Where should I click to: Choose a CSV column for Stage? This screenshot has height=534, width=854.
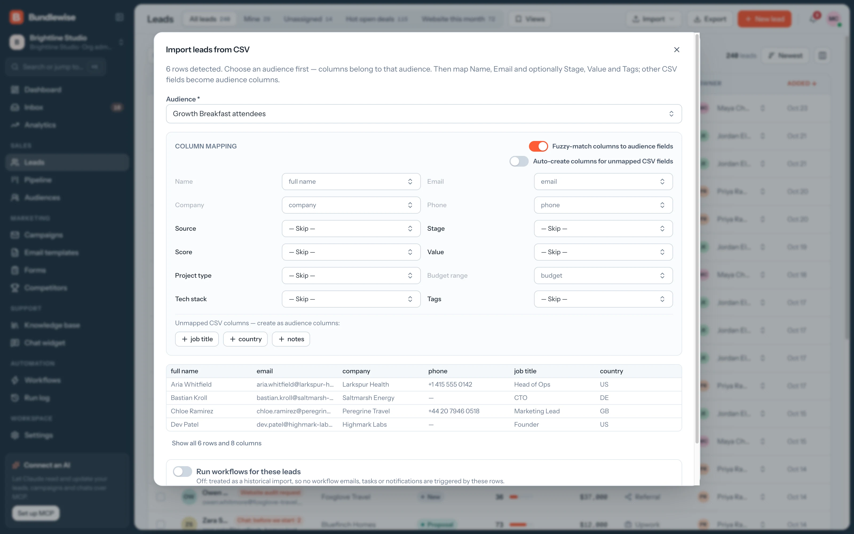coord(603,229)
